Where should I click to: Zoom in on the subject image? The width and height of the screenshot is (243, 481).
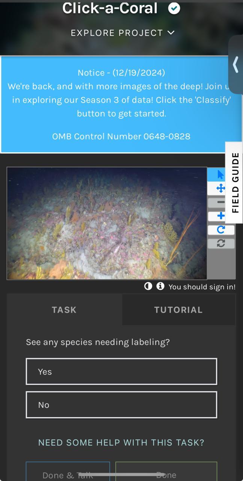221,216
